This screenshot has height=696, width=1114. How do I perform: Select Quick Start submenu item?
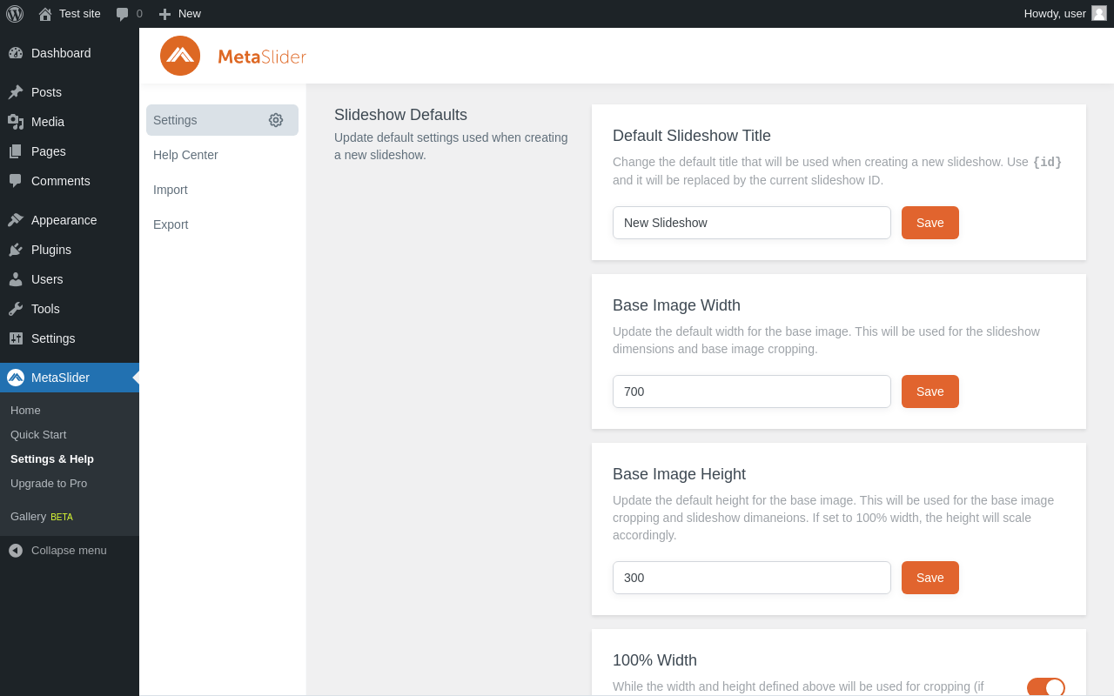pos(38,434)
